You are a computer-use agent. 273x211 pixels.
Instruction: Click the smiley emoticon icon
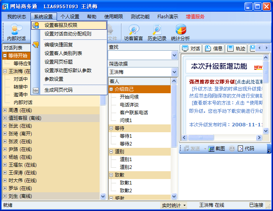click(232, 149)
